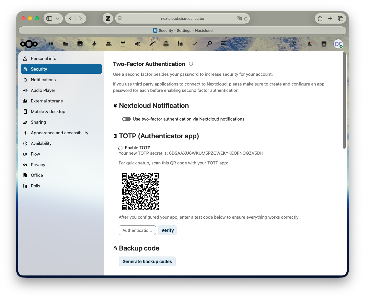Open the Dashboard app icon
Image resolution: width=365 pixels, height=299 pixels.
51,44
